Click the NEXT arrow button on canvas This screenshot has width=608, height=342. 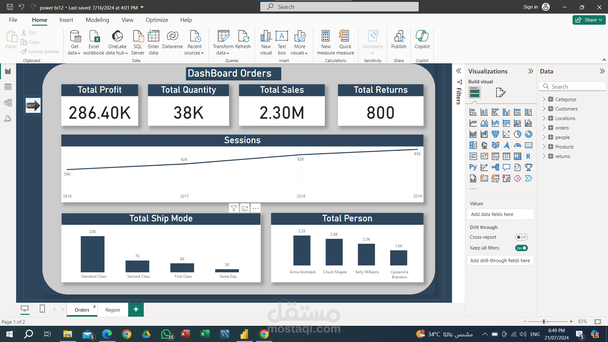33,105
